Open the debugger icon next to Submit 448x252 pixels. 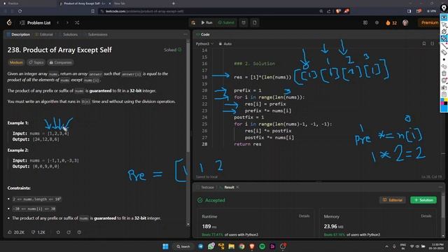pos(244,22)
